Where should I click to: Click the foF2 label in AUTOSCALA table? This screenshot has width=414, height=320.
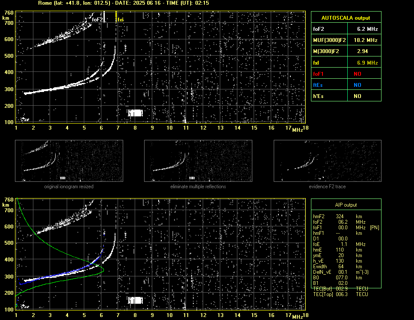click(319, 29)
